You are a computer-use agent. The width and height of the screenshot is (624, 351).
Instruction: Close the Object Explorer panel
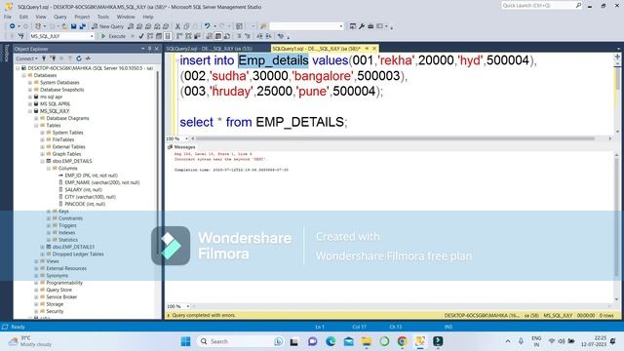157,49
